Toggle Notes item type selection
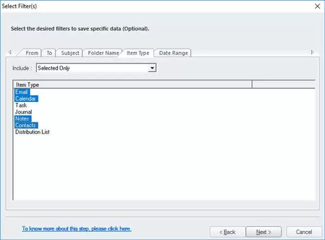Viewport: 325px width, 240px height. 23,118
